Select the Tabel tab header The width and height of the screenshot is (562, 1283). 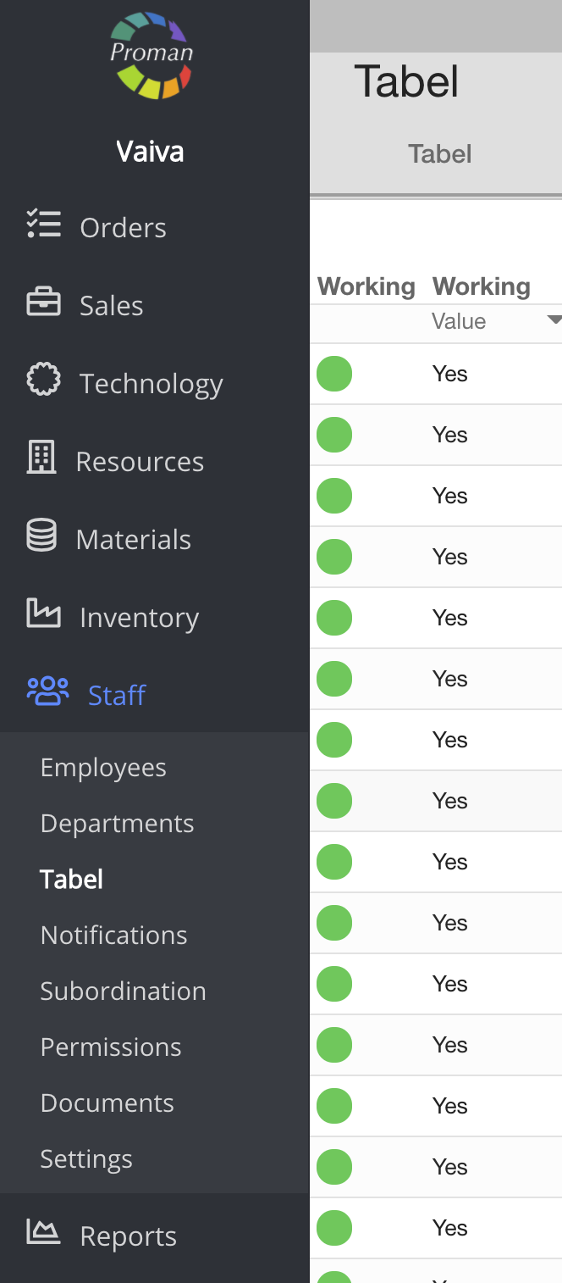[439, 154]
